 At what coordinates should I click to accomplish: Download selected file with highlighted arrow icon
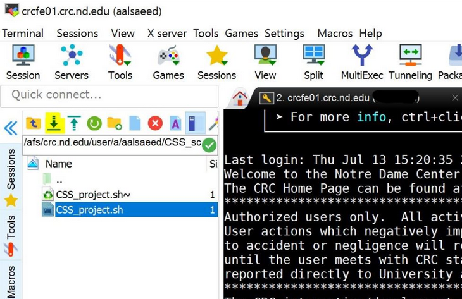click(54, 123)
